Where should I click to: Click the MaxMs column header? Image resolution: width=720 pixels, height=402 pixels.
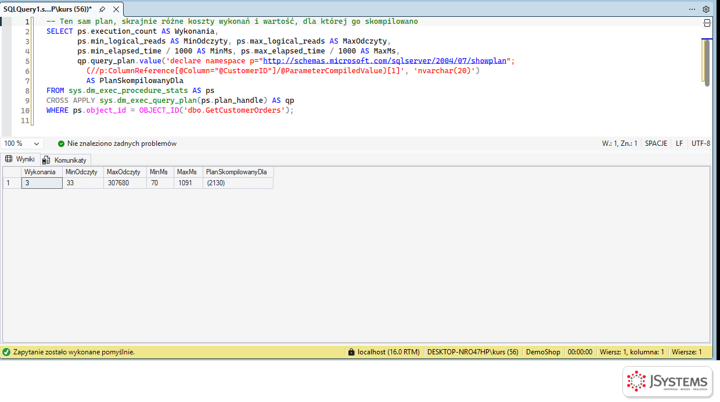pos(189,172)
